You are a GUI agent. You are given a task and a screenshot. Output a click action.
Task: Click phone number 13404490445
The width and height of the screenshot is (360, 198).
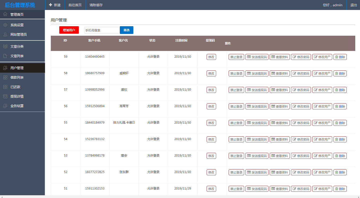click(x=95, y=57)
